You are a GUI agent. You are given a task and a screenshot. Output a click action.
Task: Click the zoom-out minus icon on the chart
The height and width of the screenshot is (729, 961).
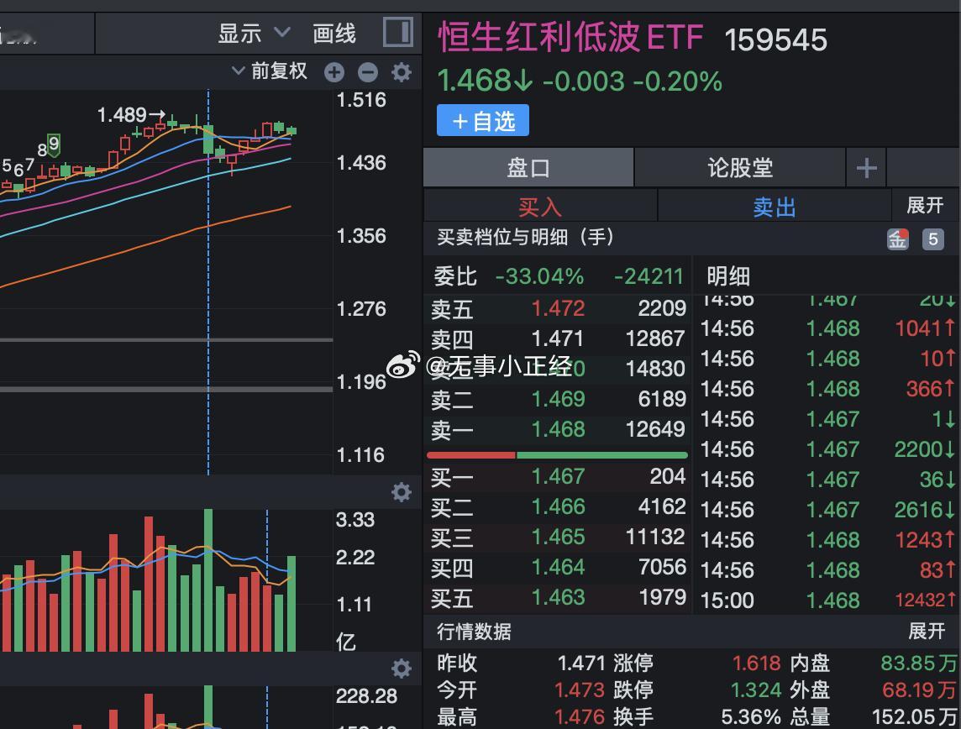tap(368, 72)
